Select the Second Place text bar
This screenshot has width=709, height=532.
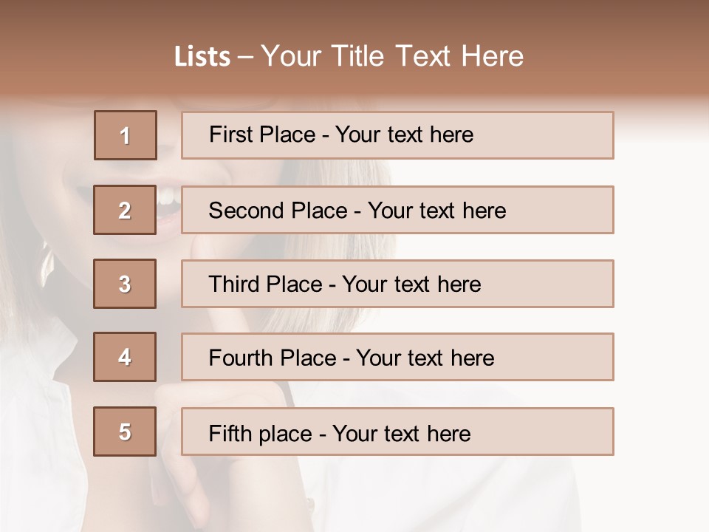[x=397, y=210]
